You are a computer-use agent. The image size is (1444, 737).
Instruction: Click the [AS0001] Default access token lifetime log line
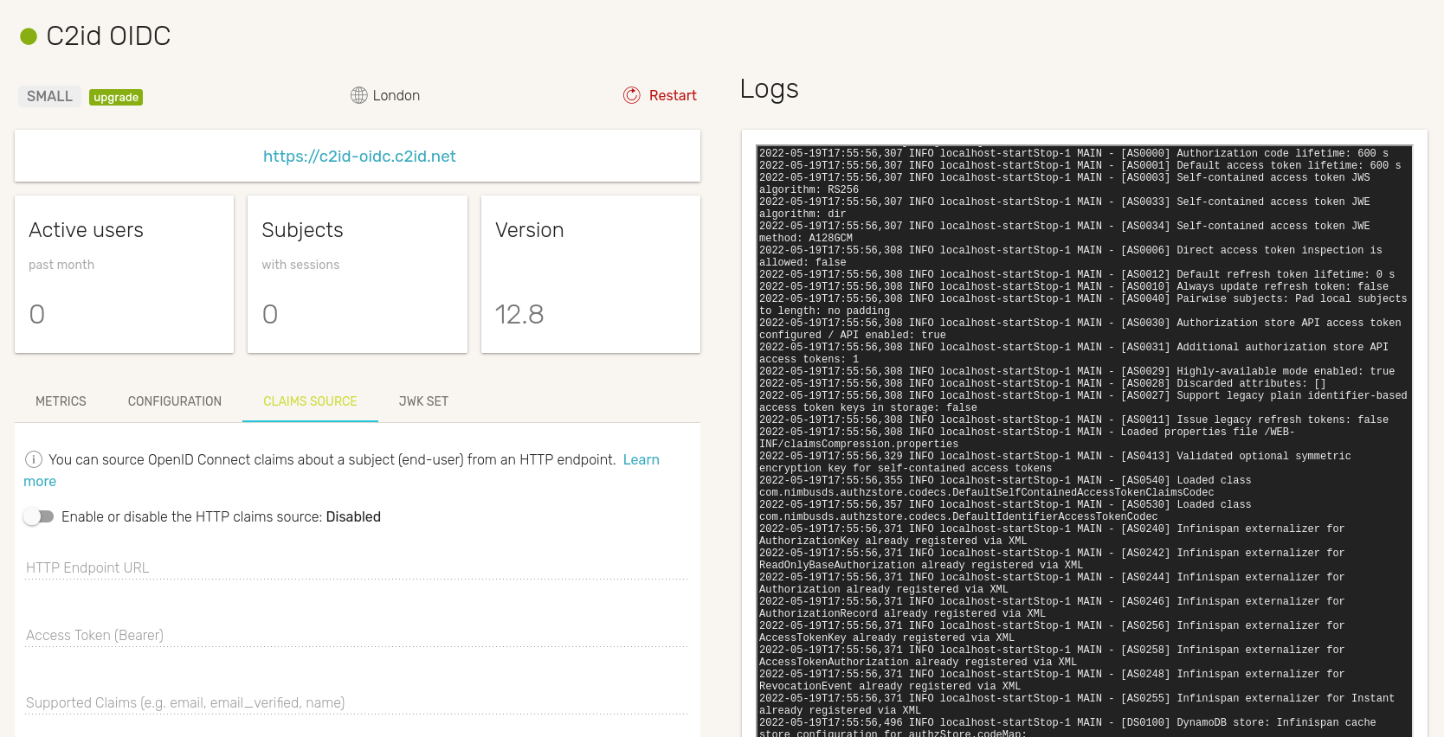click(1080, 165)
